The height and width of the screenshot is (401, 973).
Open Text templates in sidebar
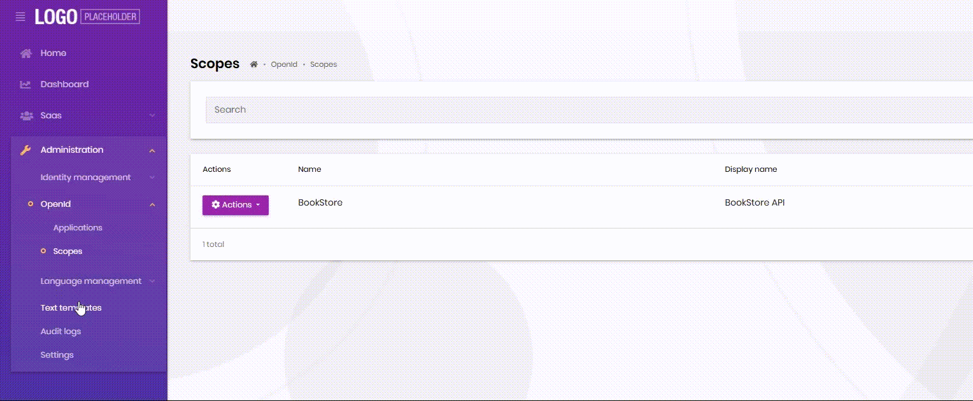(71, 308)
